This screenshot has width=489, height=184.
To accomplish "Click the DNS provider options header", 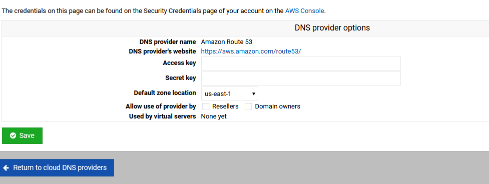I will point(332,27).
